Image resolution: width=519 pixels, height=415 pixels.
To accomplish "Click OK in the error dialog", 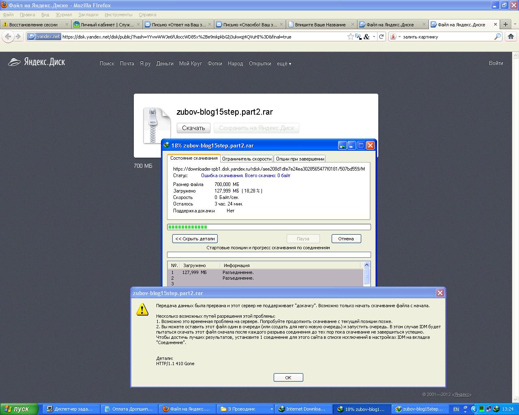I will 288,377.
